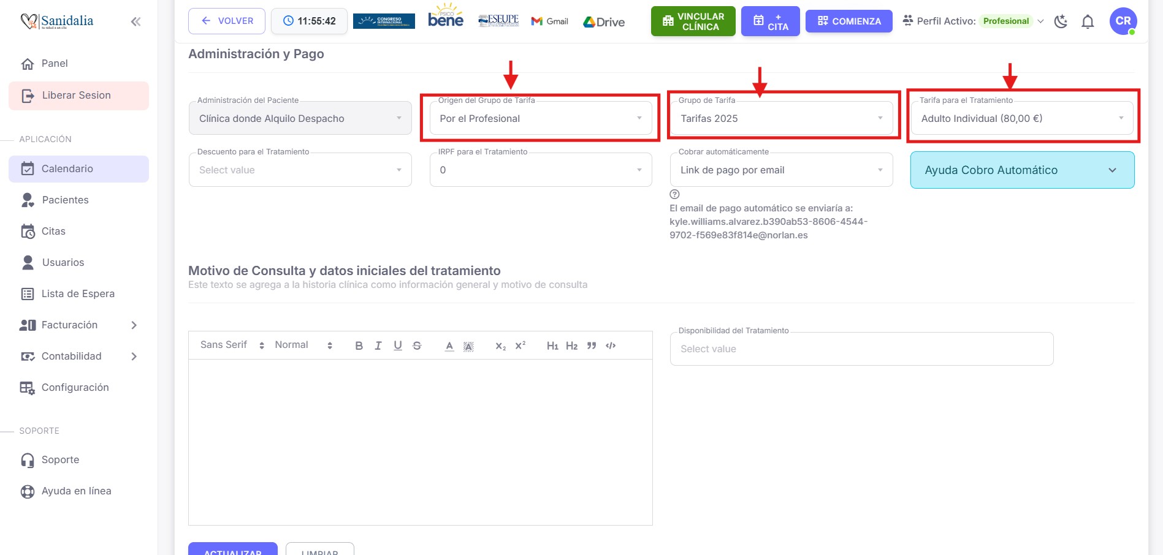The image size is (1163, 555).
Task: Open Google Drive shortcut
Action: pos(604,22)
